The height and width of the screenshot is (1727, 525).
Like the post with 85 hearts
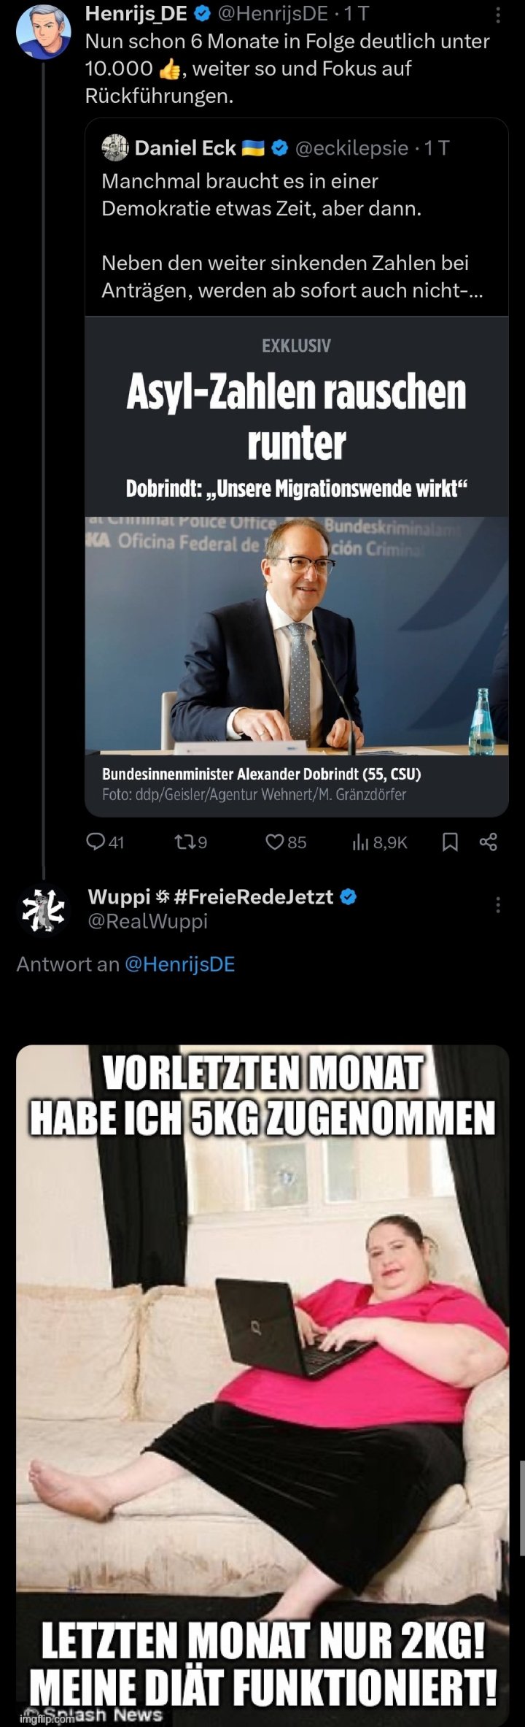274,842
